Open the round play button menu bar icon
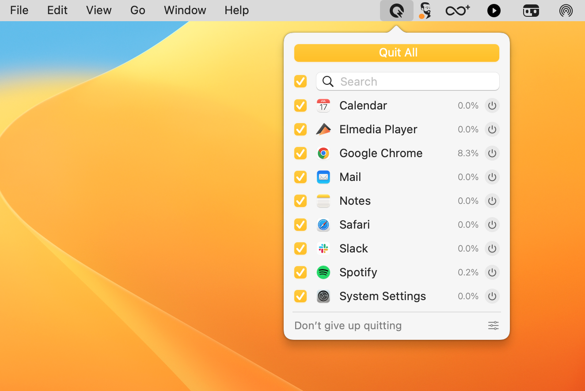The height and width of the screenshot is (391, 585). [494, 10]
